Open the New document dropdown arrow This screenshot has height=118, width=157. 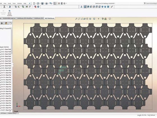point(36,3)
